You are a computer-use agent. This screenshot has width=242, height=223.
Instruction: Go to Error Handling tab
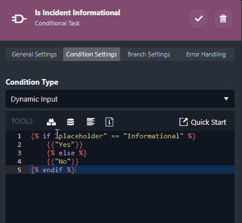pyautogui.click(x=206, y=54)
